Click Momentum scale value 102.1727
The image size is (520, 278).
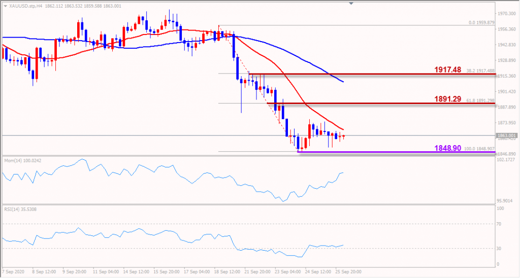(506, 160)
